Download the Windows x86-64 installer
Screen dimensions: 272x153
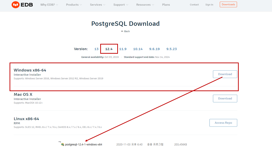[225, 74]
